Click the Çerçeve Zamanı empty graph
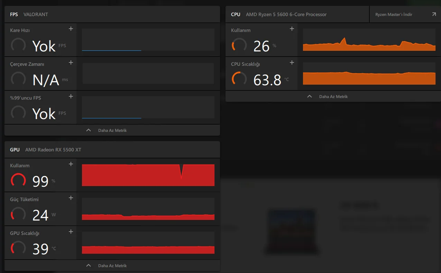The height and width of the screenshot is (273, 441). point(148,74)
